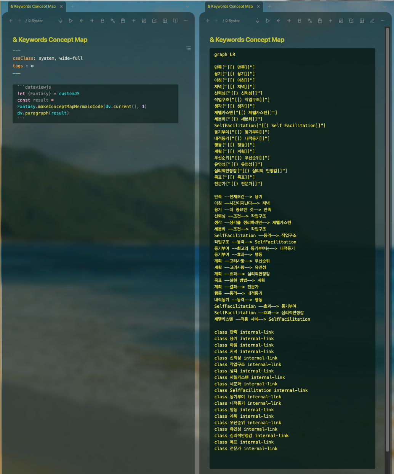Image resolution: width=394 pixels, height=474 pixels.
Task: Click the checkbox-edit icon in left pane toolbar
Action: (x=154, y=21)
